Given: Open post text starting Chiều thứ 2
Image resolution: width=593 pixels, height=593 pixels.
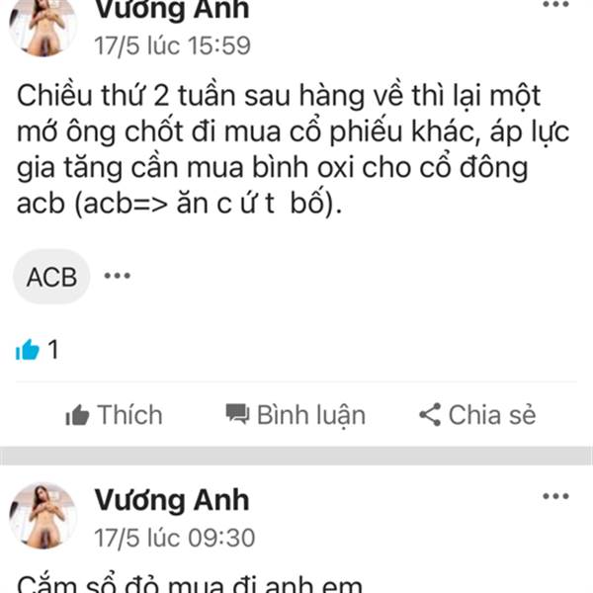Looking at the screenshot, I should pos(294,150).
